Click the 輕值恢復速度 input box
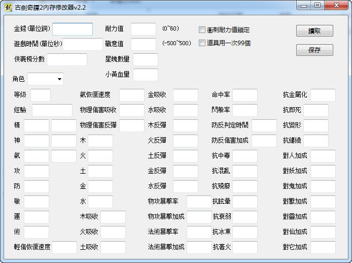This screenshot has height=263, width=352. click(x=64, y=247)
